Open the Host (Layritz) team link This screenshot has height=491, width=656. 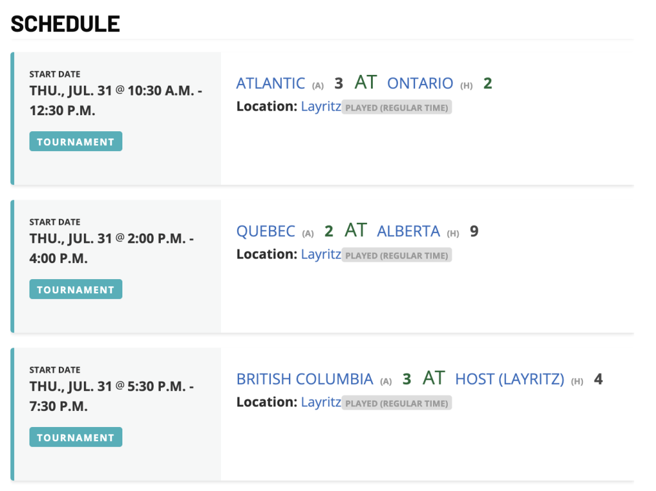509,379
